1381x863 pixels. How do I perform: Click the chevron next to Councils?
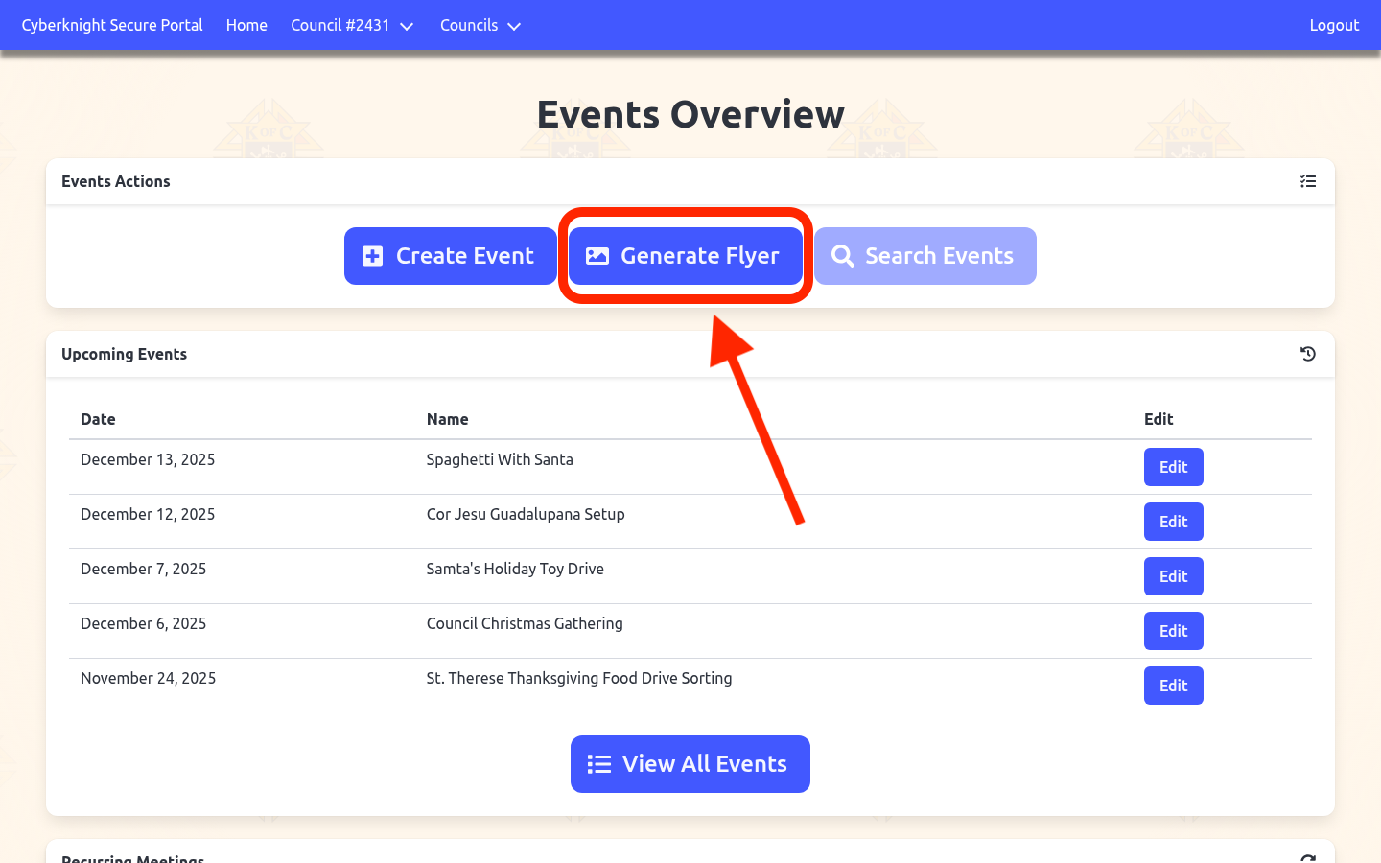[514, 26]
